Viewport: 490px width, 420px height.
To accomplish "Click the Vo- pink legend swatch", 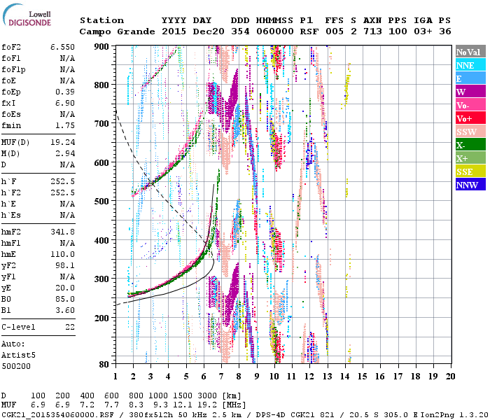I will (x=470, y=105).
